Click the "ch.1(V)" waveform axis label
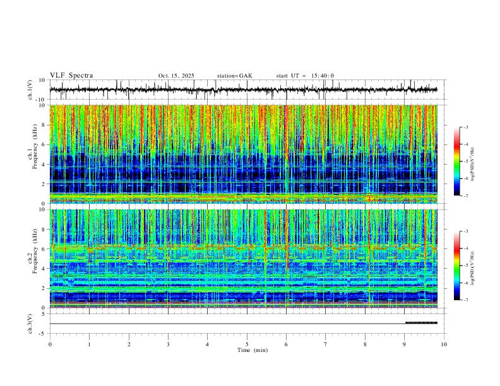Viewport: 500px width, 386px height. tap(30, 90)
